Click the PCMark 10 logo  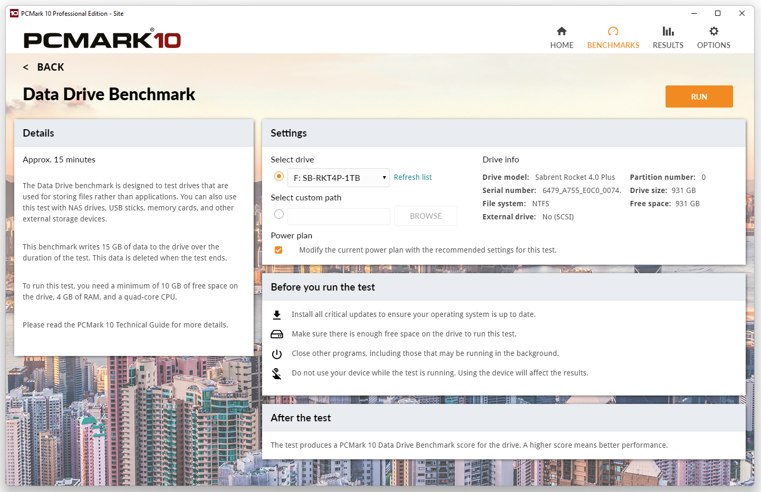(x=102, y=40)
